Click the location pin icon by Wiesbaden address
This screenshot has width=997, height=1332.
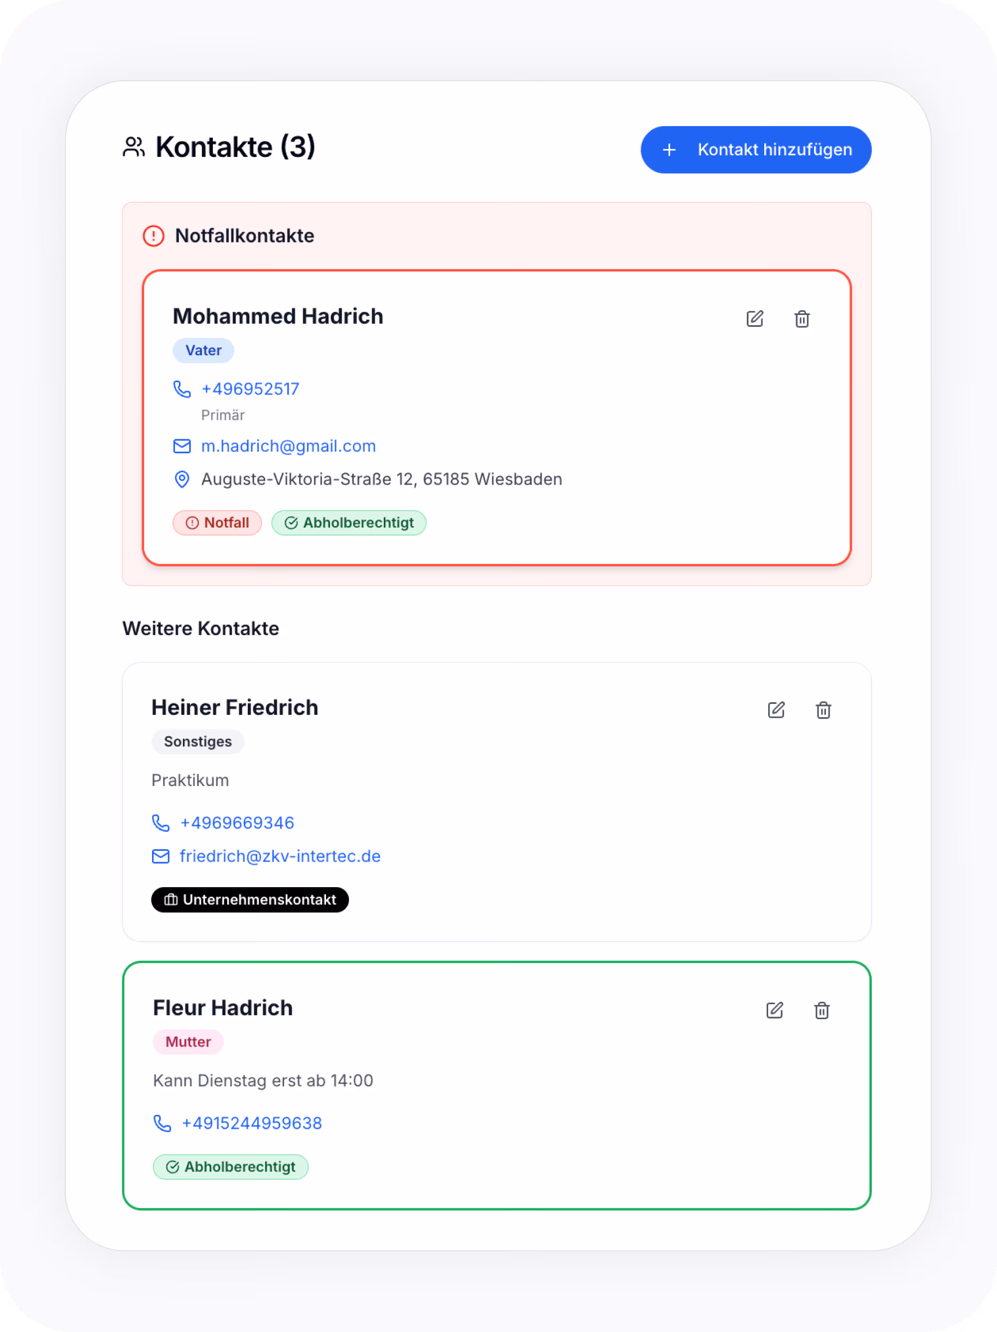[x=182, y=479]
